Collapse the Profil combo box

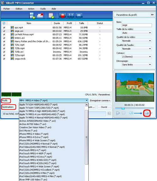(54, 101)
